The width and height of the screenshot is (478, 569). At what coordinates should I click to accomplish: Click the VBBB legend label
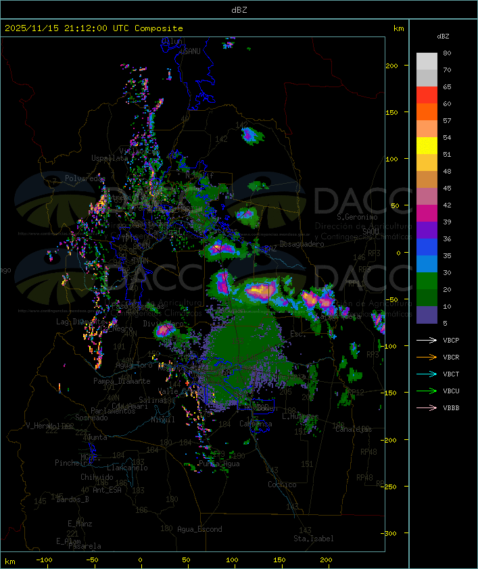(451, 408)
